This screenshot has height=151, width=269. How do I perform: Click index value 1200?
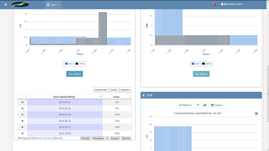117,115
